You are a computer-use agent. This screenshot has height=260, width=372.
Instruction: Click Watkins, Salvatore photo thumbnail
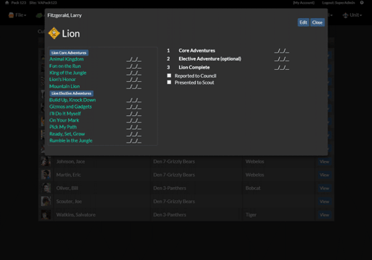[46, 215]
